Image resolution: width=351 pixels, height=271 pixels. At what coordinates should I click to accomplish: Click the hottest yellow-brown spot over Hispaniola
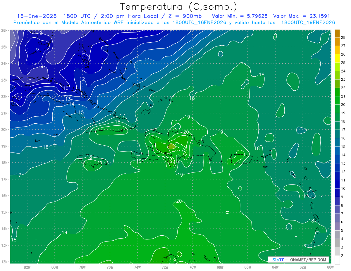coord(172,146)
